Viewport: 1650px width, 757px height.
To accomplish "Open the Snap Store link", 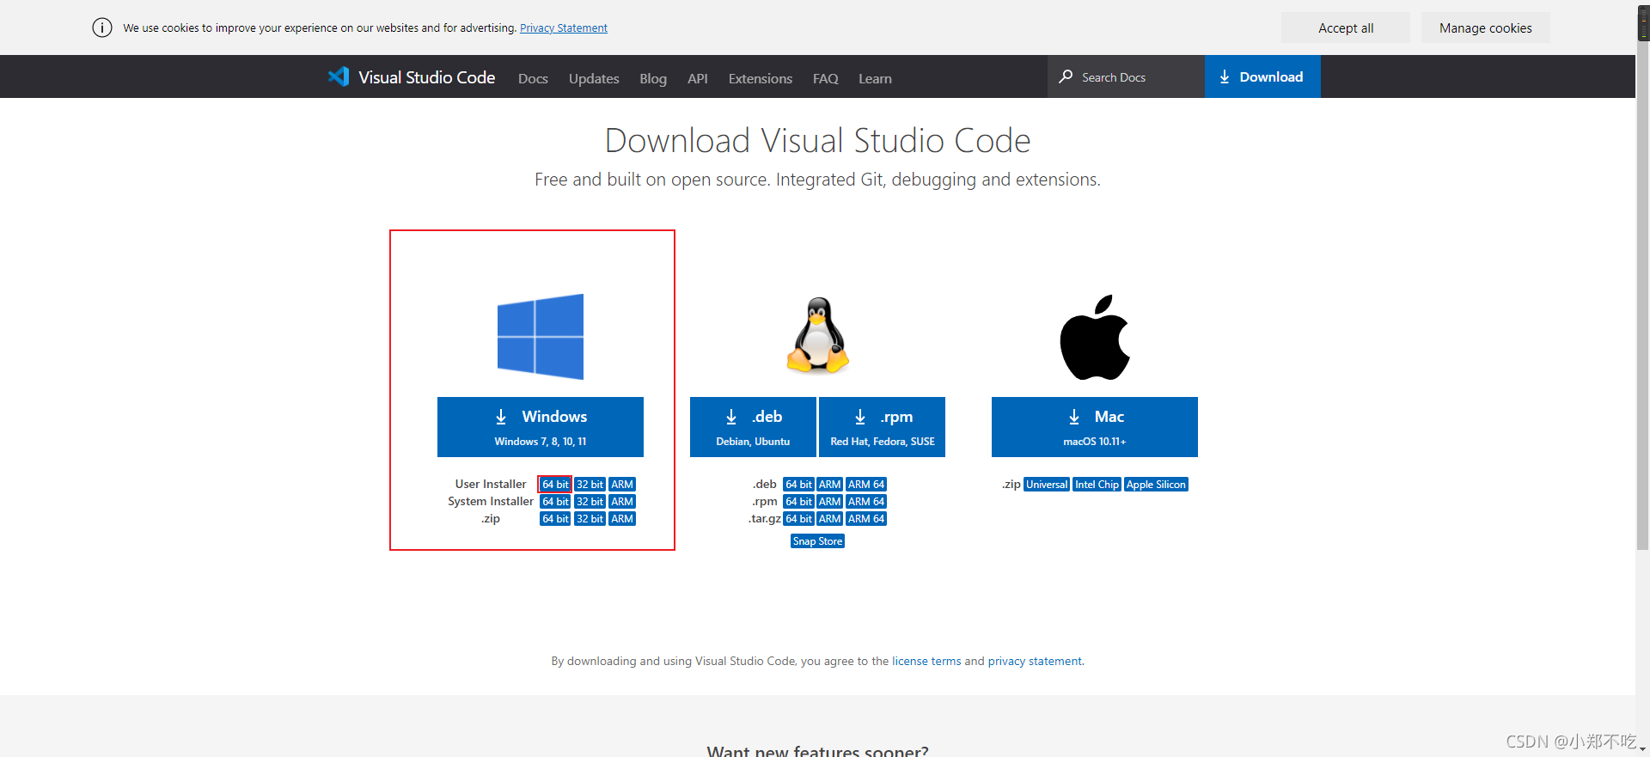I will (817, 541).
